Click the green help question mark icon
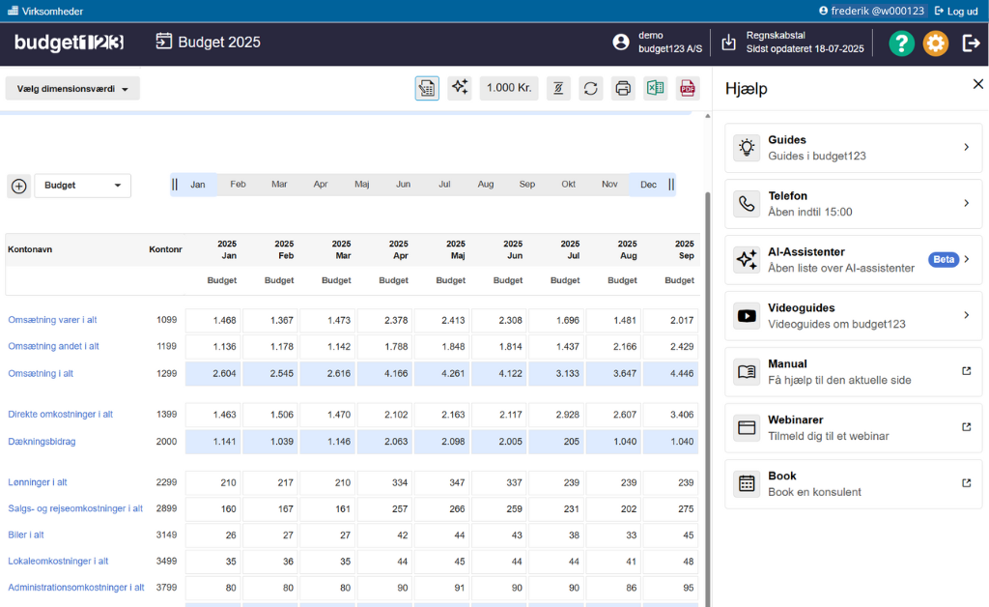The height and width of the screenshot is (607, 989). (x=901, y=43)
